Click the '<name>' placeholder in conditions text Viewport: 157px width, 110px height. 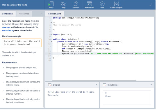tap(6, 27)
